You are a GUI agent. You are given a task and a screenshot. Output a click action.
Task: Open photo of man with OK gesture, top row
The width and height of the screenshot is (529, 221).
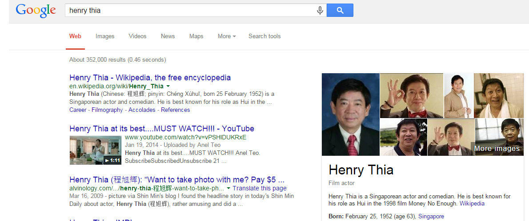412,95
